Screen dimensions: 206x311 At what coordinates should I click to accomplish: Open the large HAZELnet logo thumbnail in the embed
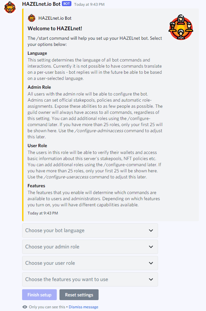click(181, 27)
